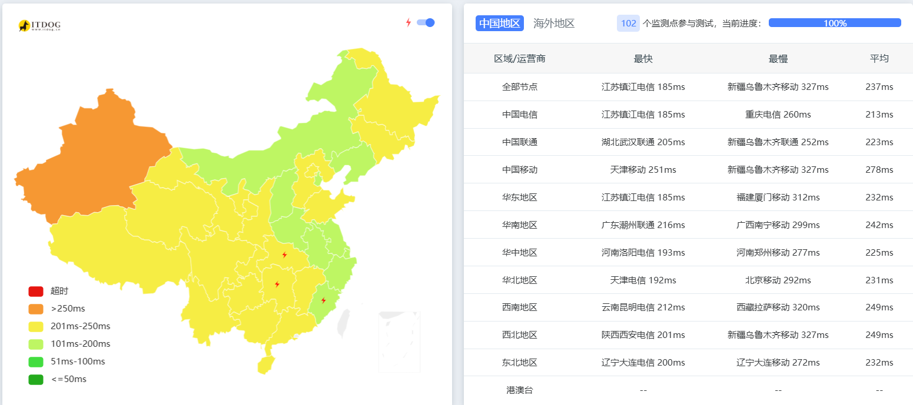Click the 242ms average for 华南地区
The width and height of the screenshot is (913, 405).
tap(879, 225)
